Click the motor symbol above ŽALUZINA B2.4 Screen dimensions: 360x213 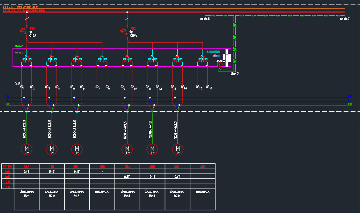coord(127,149)
